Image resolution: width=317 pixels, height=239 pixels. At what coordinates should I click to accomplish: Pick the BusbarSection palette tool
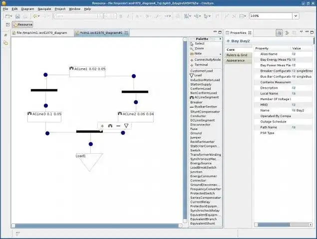click(x=204, y=107)
